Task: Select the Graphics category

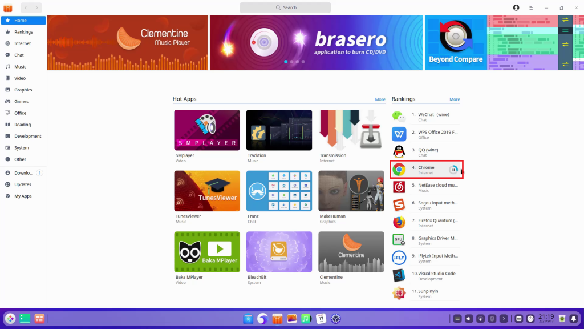Action: coord(23,90)
